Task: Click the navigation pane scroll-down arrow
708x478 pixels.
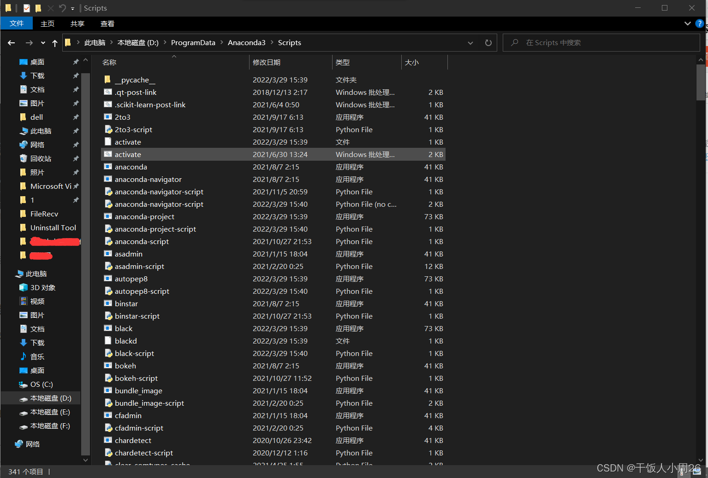Action: coord(85,460)
